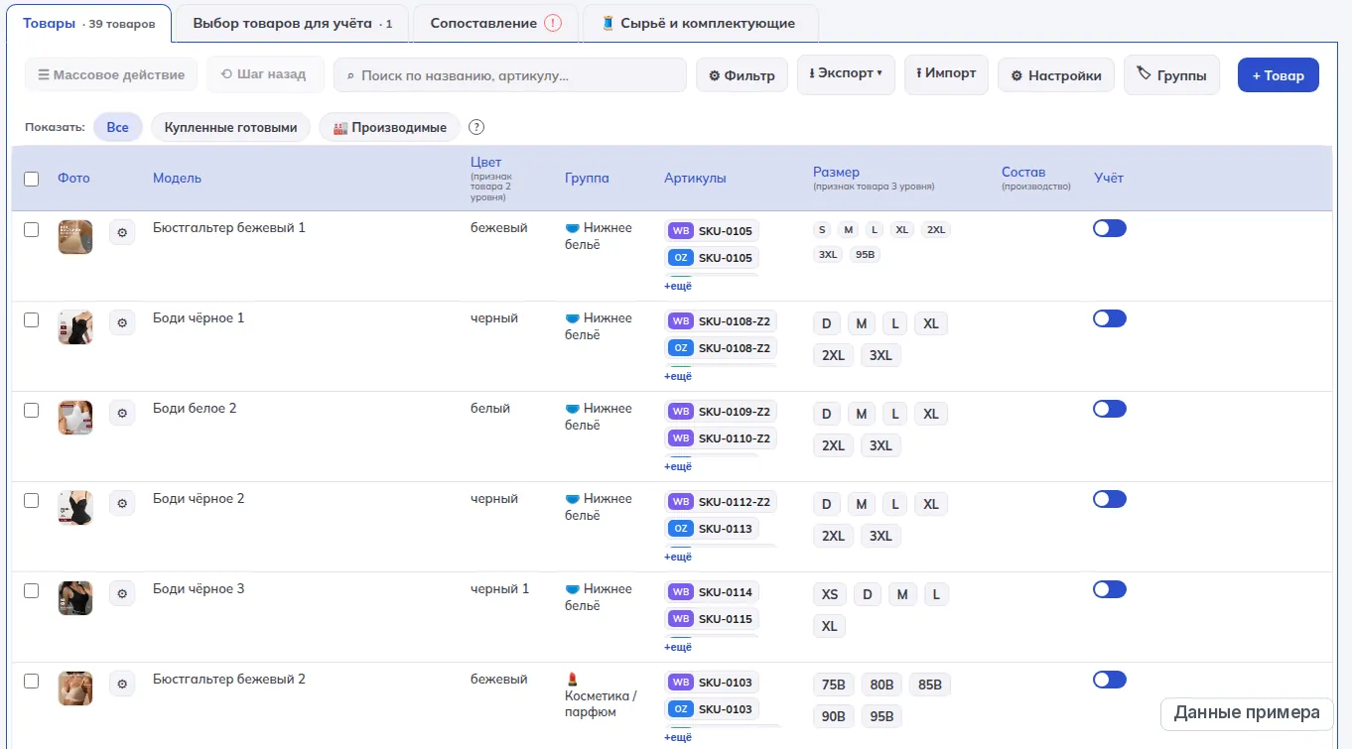The image size is (1352, 749).
Task: Expand +ещё articles for Боди чёрное 2
Action: pos(678,557)
